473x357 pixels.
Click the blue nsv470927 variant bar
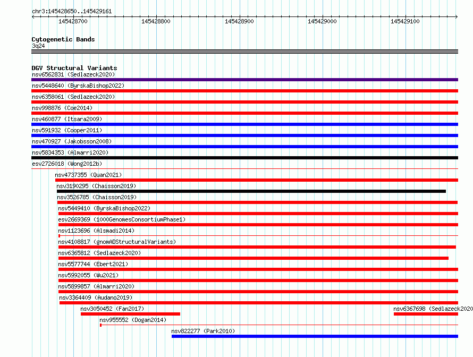tap(244, 147)
